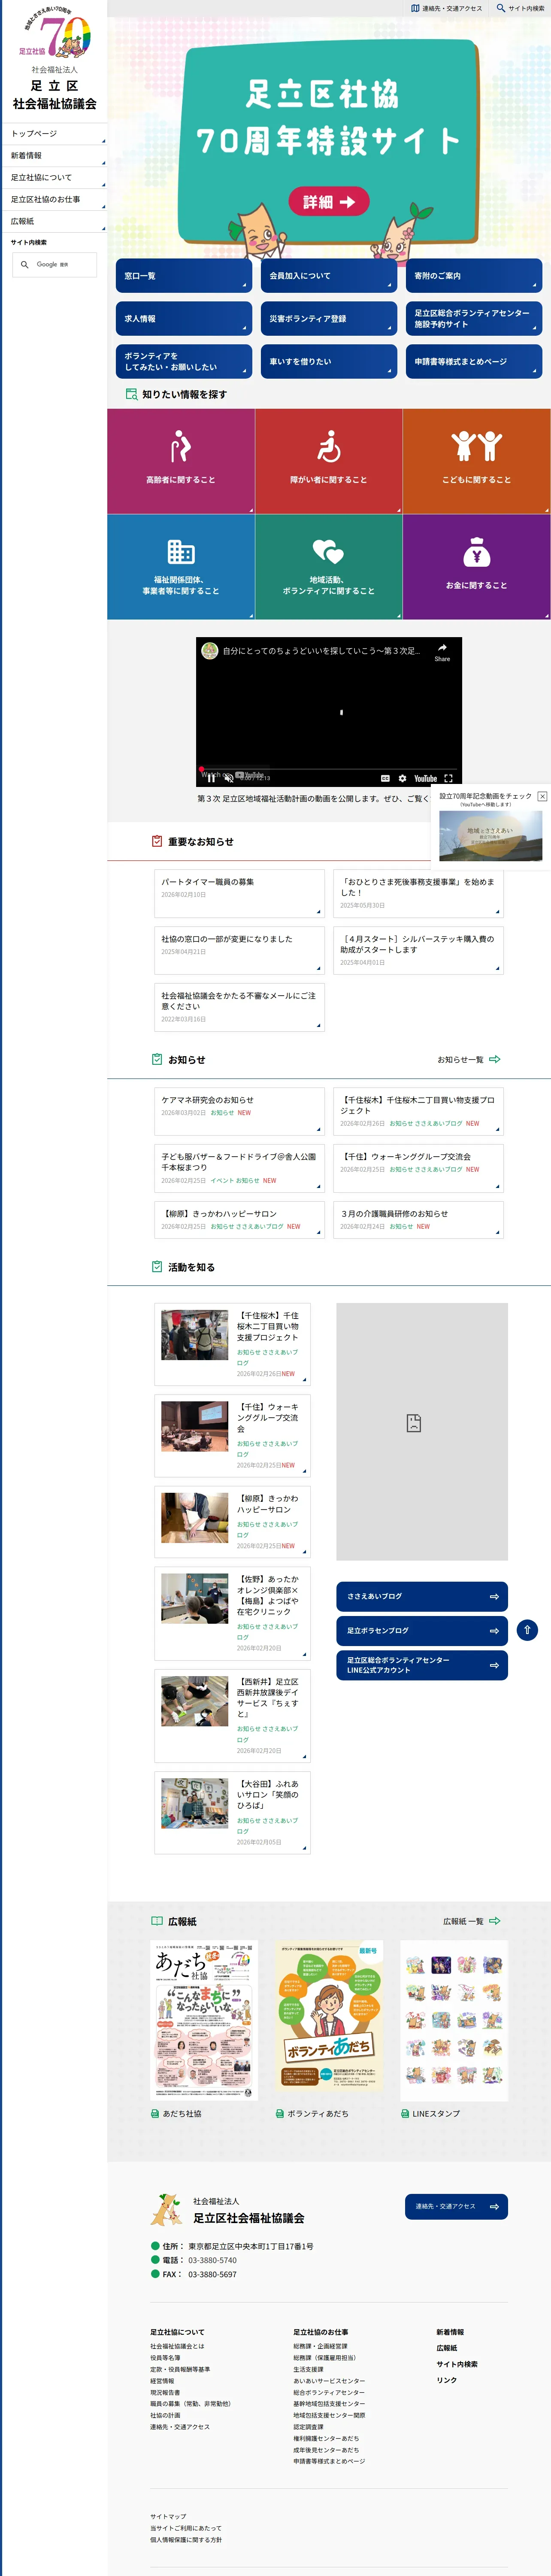Toggle closed captions on the video
The image size is (551, 2576).
385,778
